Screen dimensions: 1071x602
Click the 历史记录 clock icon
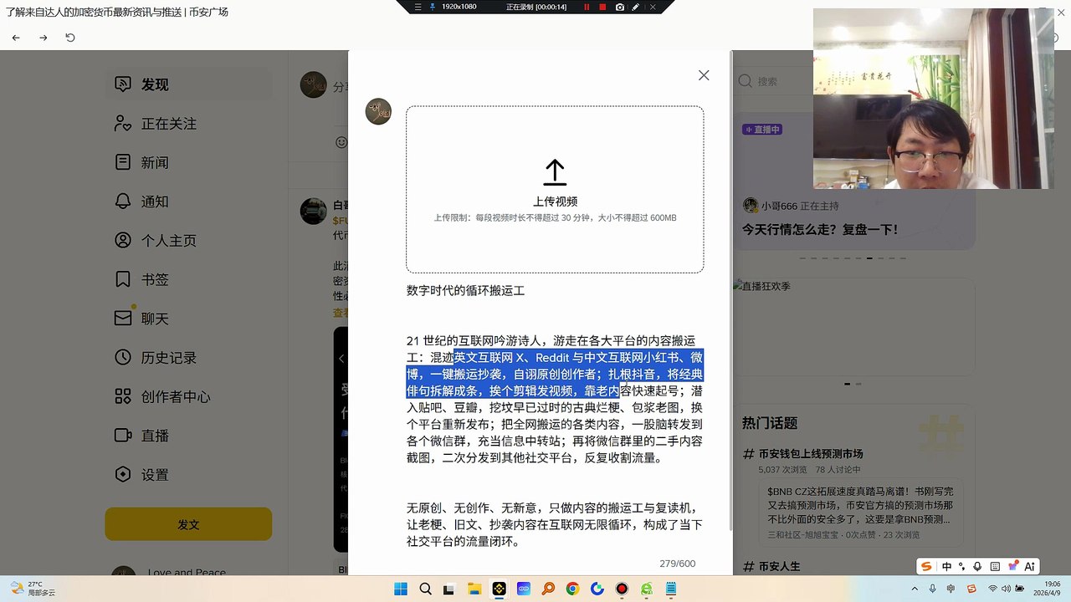[123, 357]
